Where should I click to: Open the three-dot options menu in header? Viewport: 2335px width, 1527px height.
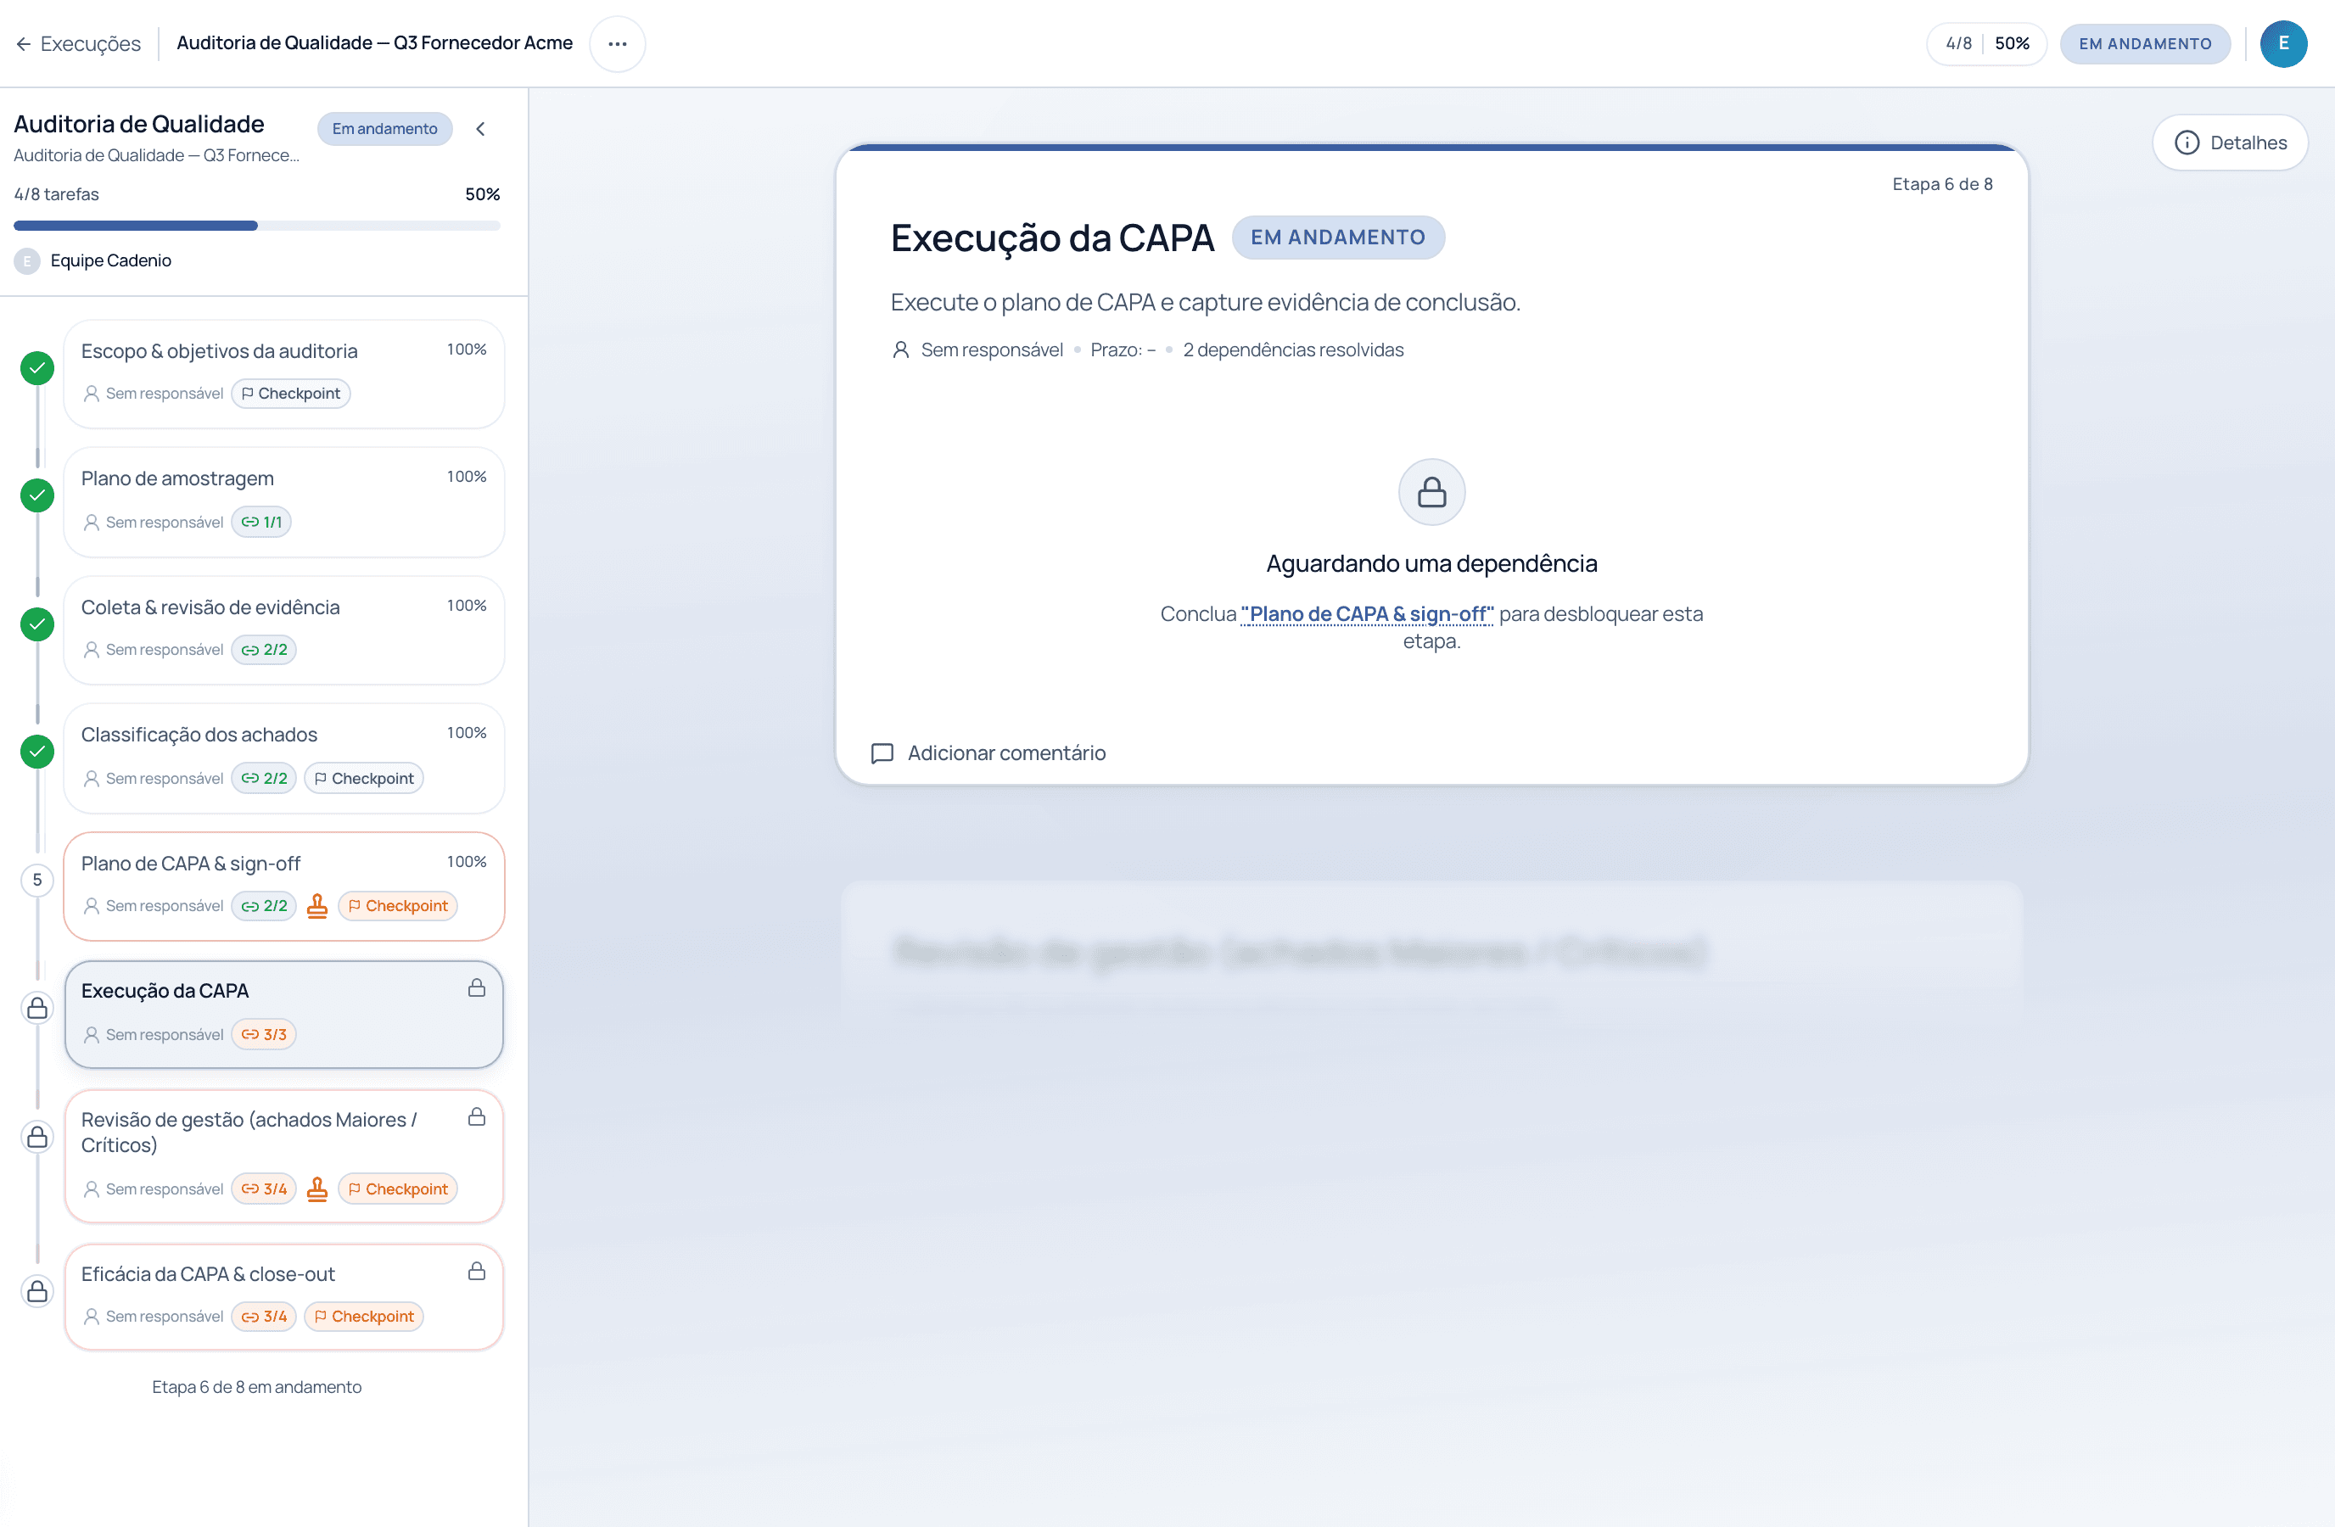[617, 43]
